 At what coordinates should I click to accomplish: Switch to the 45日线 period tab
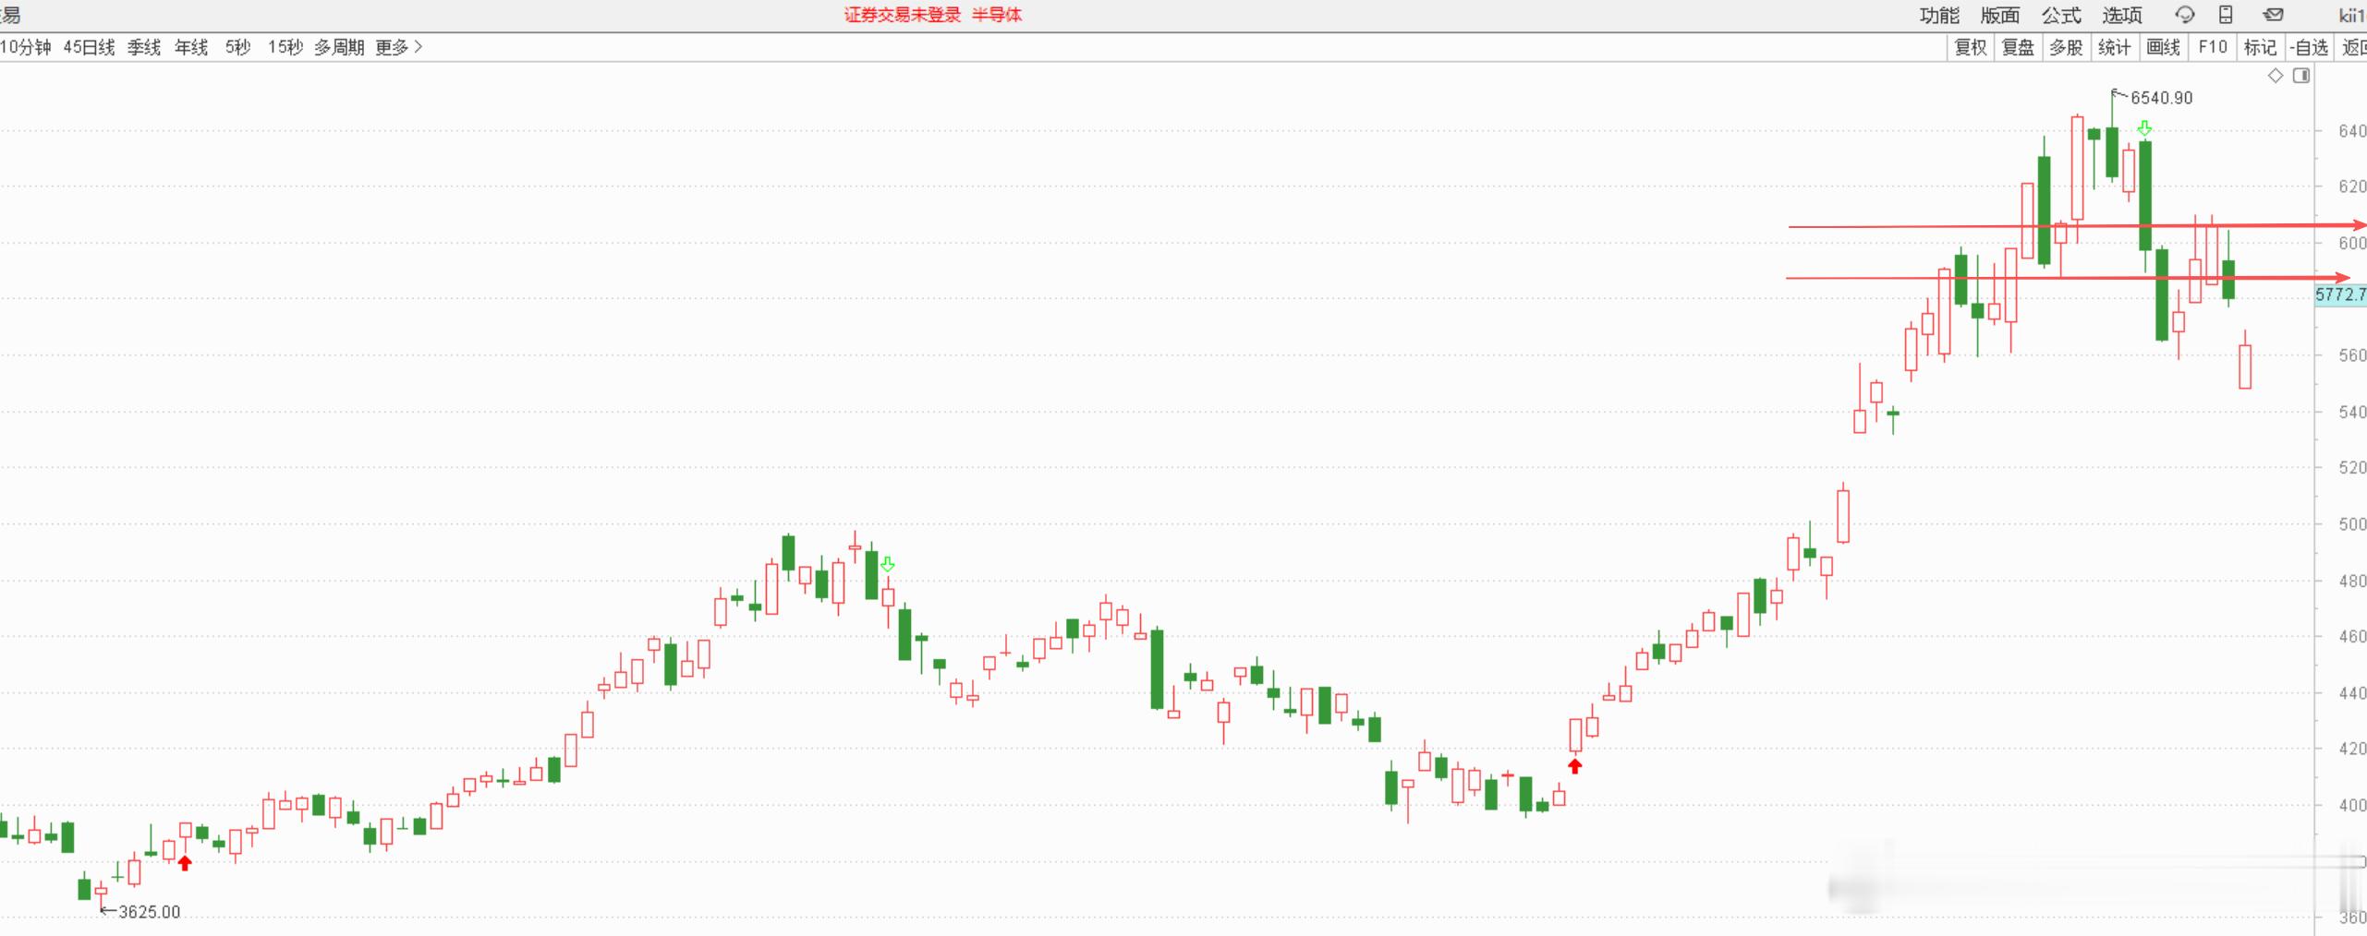coord(89,47)
